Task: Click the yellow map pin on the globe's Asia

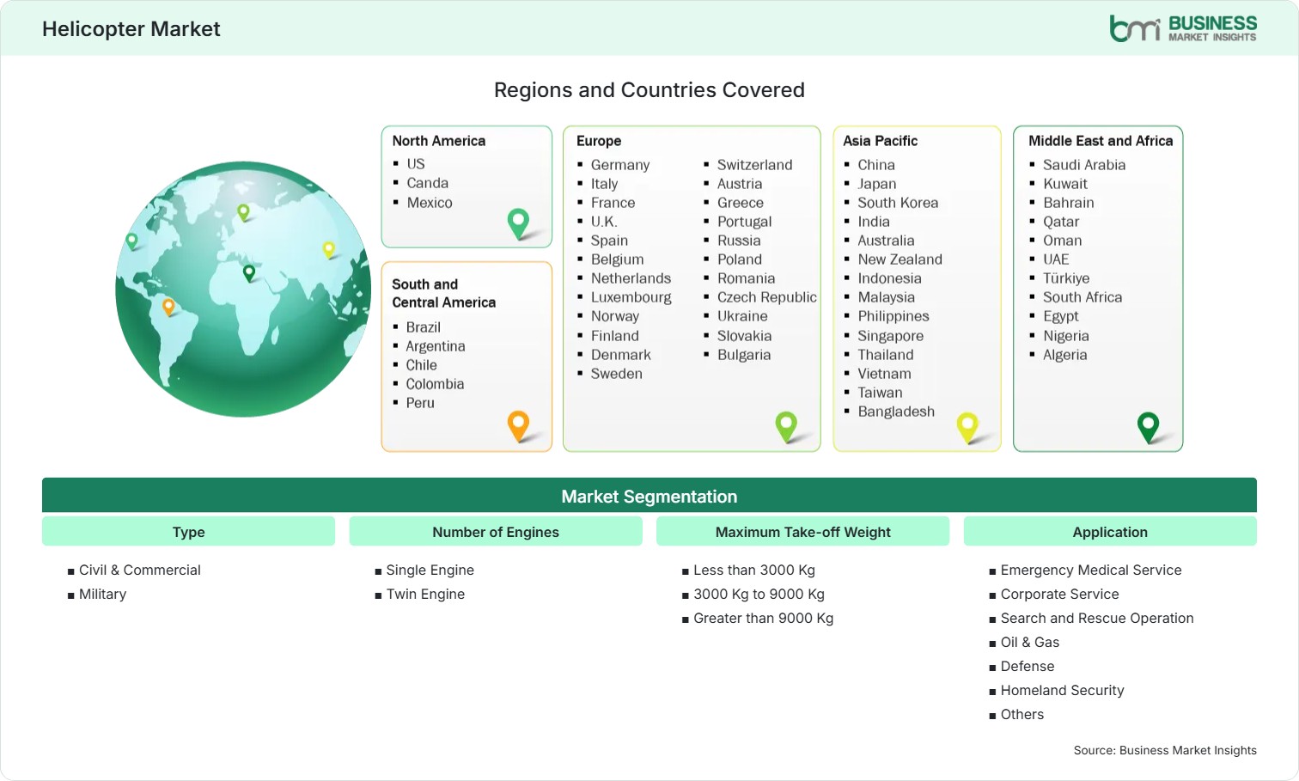Action: pyautogui.click(x=328, y=250)
